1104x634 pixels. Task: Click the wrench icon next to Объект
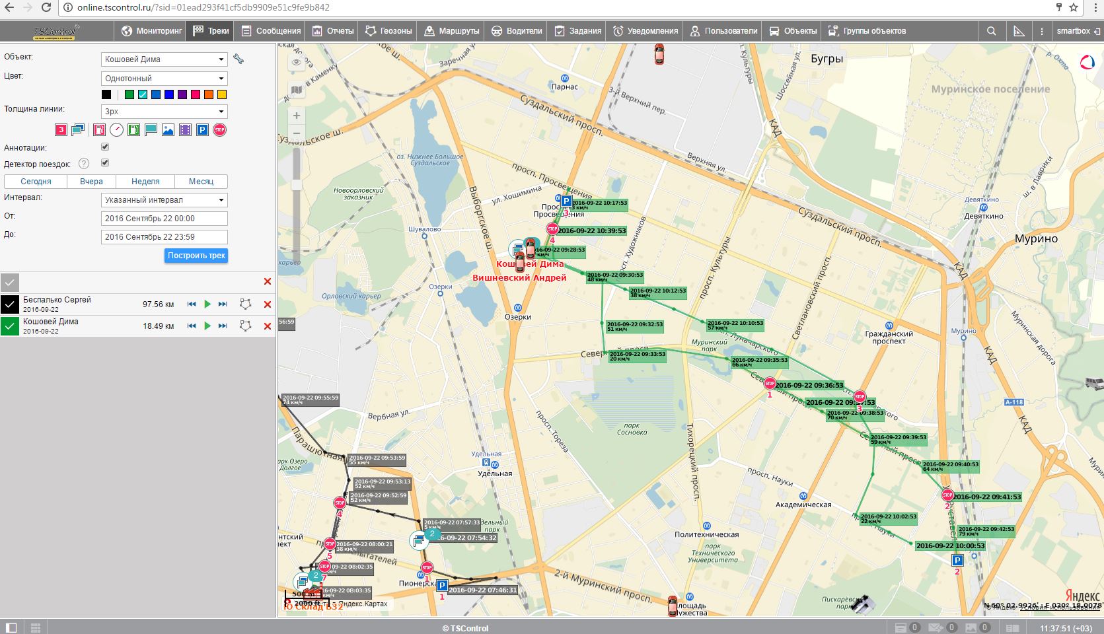pos(239,59)
